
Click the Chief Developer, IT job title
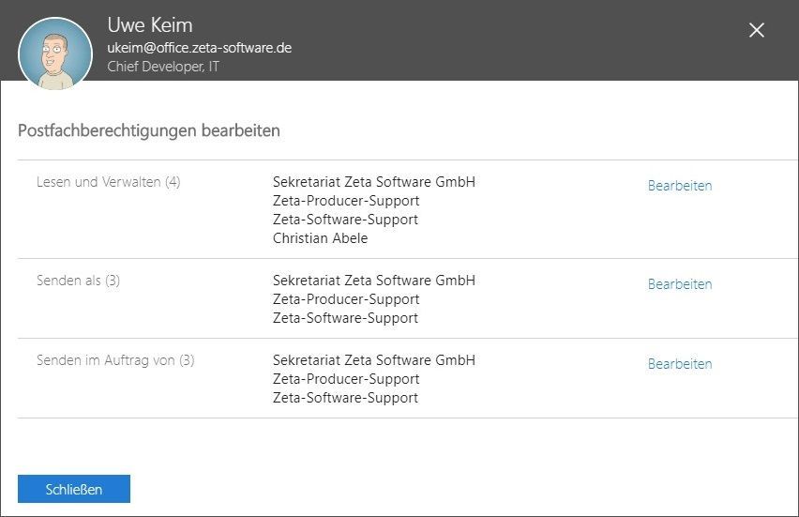pos(163,67)
